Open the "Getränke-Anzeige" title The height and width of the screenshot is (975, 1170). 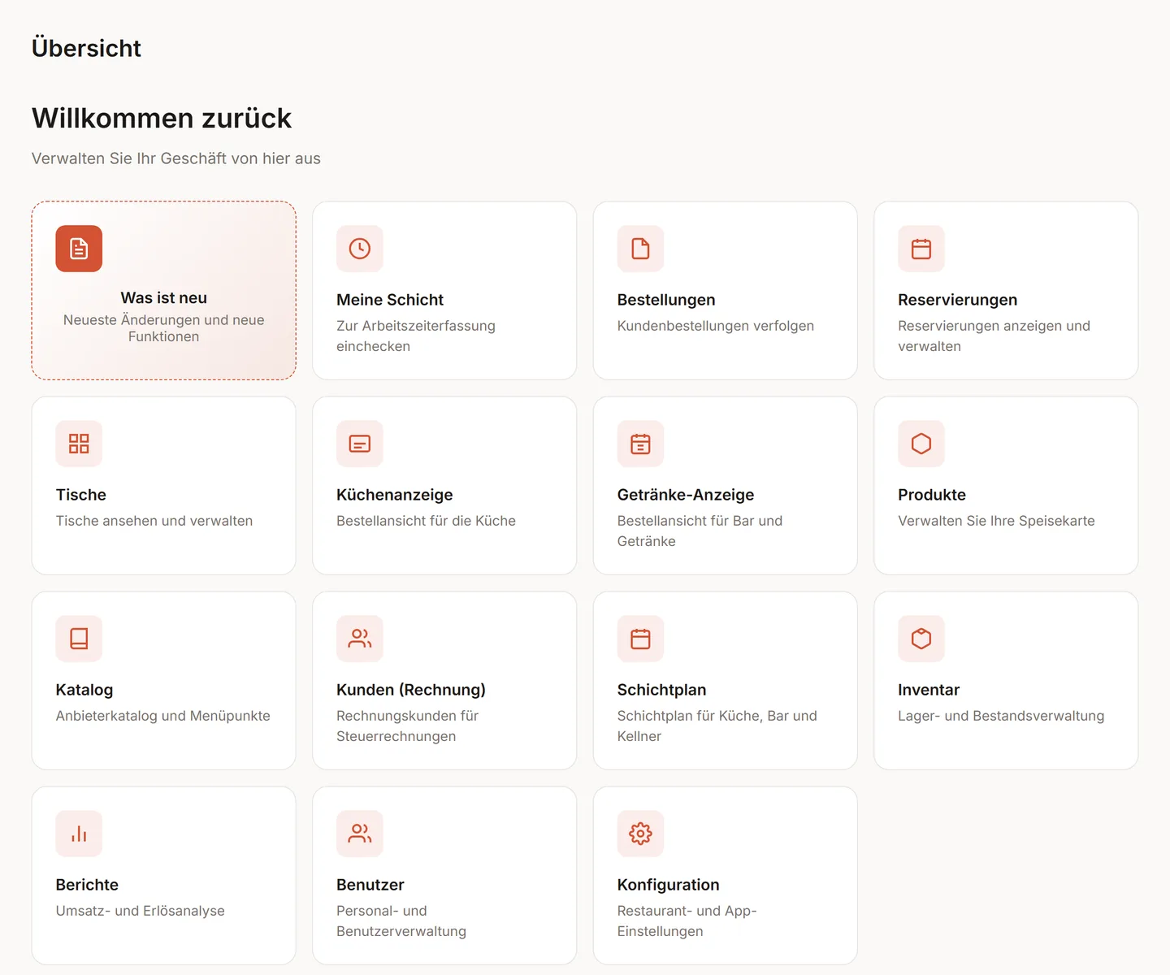(686, 495)
